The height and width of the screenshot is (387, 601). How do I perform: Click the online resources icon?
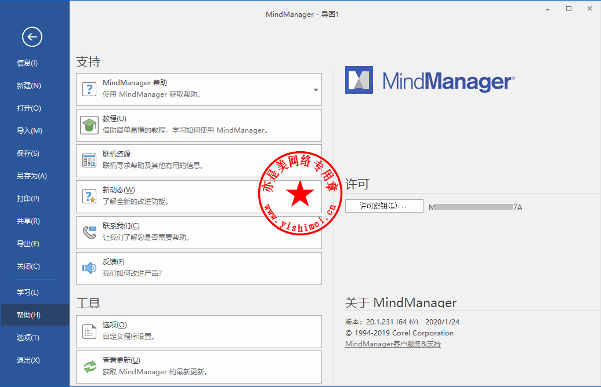tap(89, 160)
